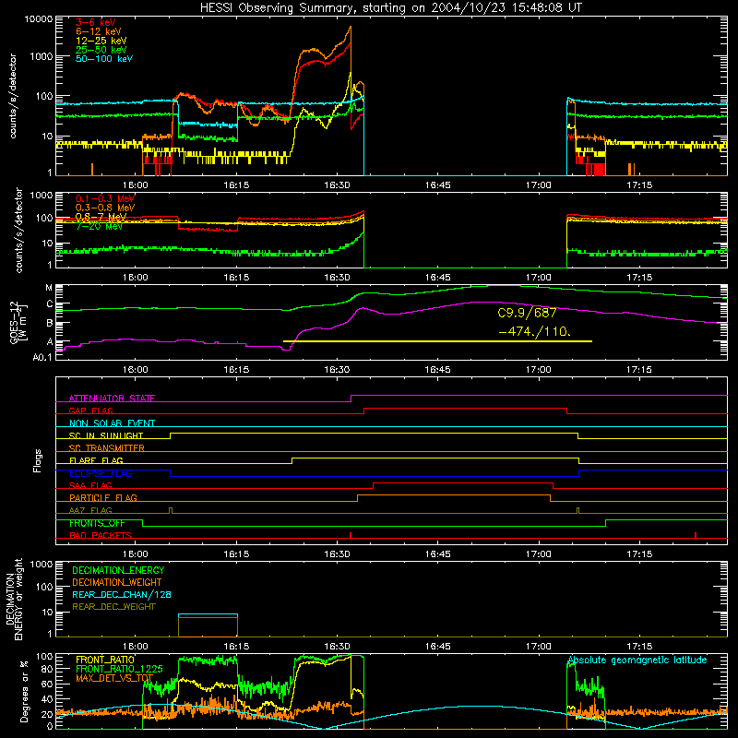Click the red BAD_PACKETS tick after 17:15
Viewport: 738px width, 738px height.
tap(696, 535)
